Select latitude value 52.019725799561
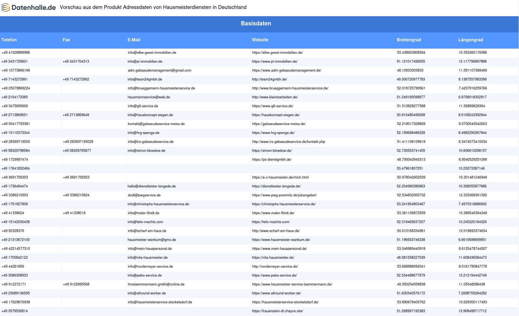 (411, 88)
